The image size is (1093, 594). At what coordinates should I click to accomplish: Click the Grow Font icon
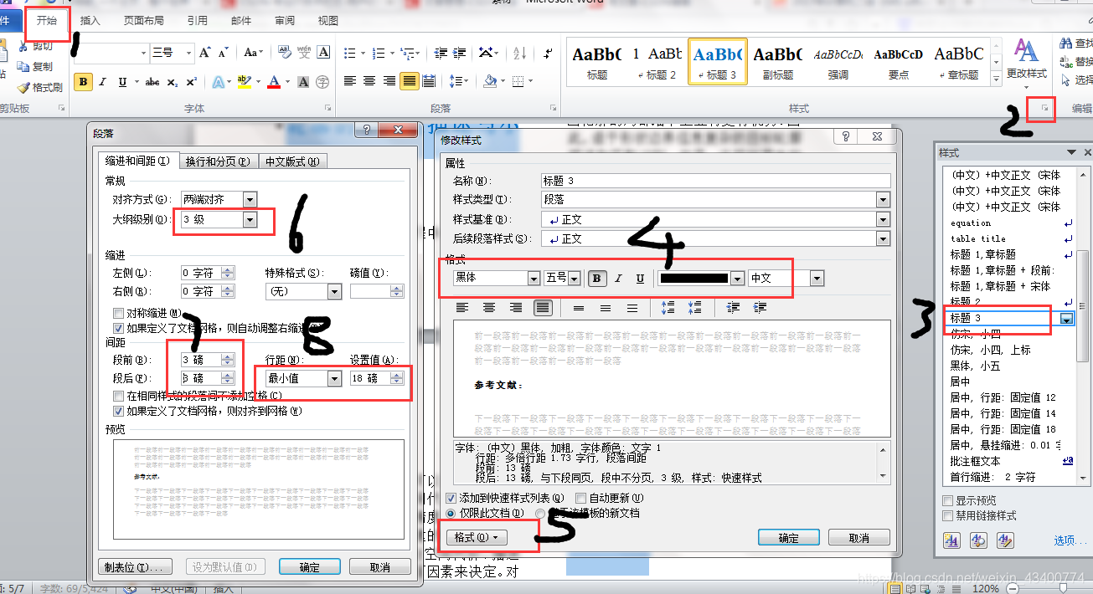205,53
